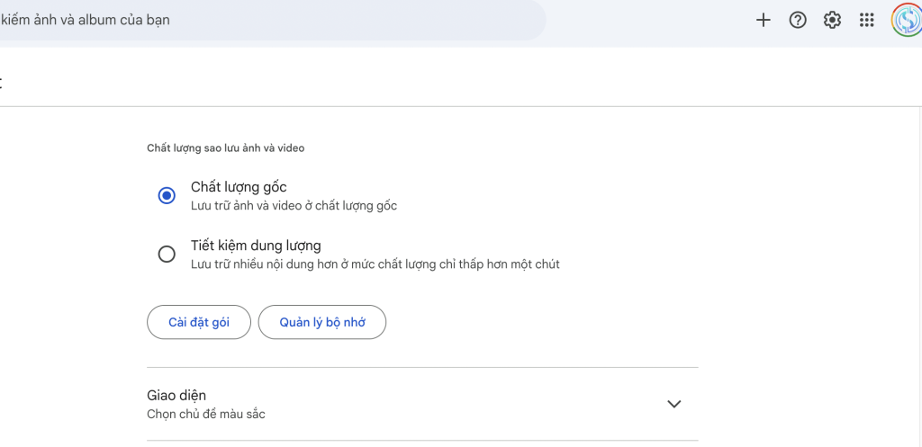Open the Google apps grid launcher
The height and width of the screenshot is (447, 922).
(x=866, y=20)
